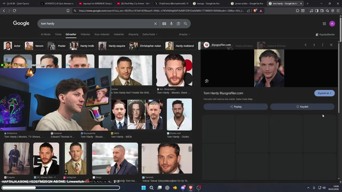
Task: Switch to the Kısa videolar tab
Action: 102,34
